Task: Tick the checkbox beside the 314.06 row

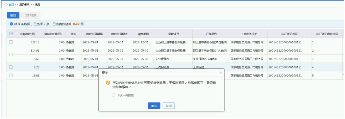Action: coord(11,55)
